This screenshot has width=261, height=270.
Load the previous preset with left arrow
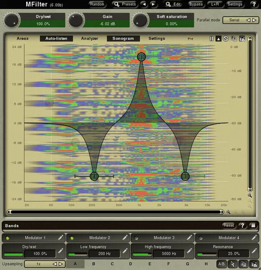tap(144, 4)
